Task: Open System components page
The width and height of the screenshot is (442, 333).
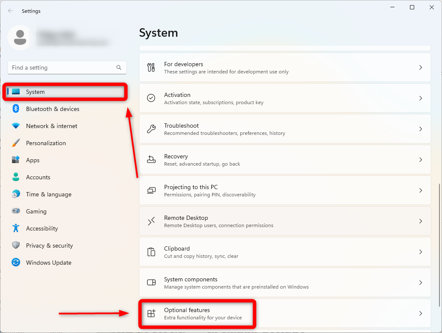Action: point(285,283)
